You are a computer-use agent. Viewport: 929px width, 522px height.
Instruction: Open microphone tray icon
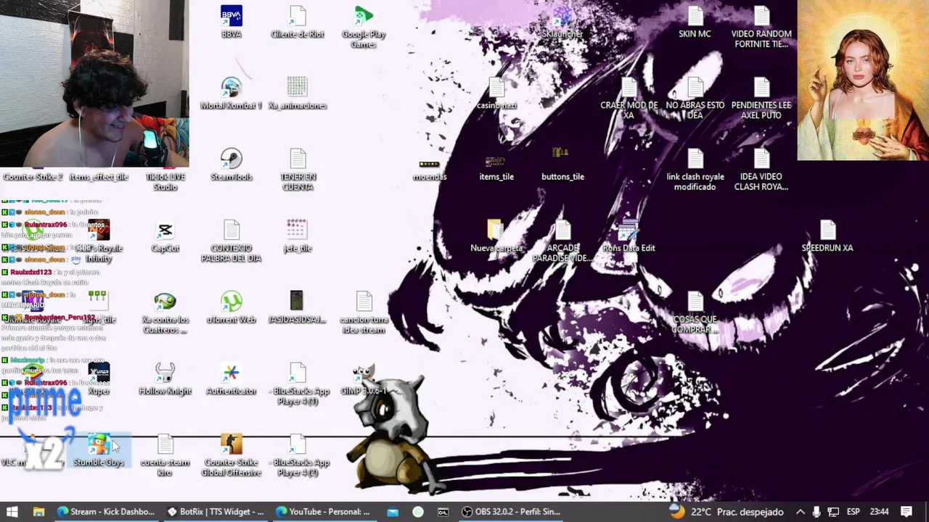817,511
